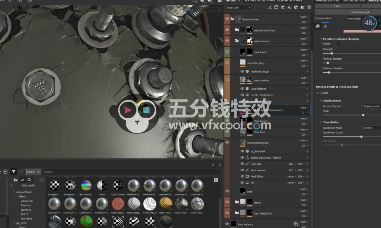Remove the ageing paint mask anchor effect
This screenshot has height=228, width=381.
pyautogui.click(x=307, y=158)
